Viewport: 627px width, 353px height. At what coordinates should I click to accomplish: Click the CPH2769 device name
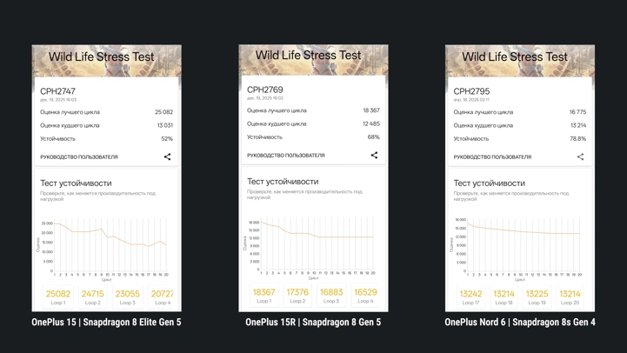click(264, 90)
